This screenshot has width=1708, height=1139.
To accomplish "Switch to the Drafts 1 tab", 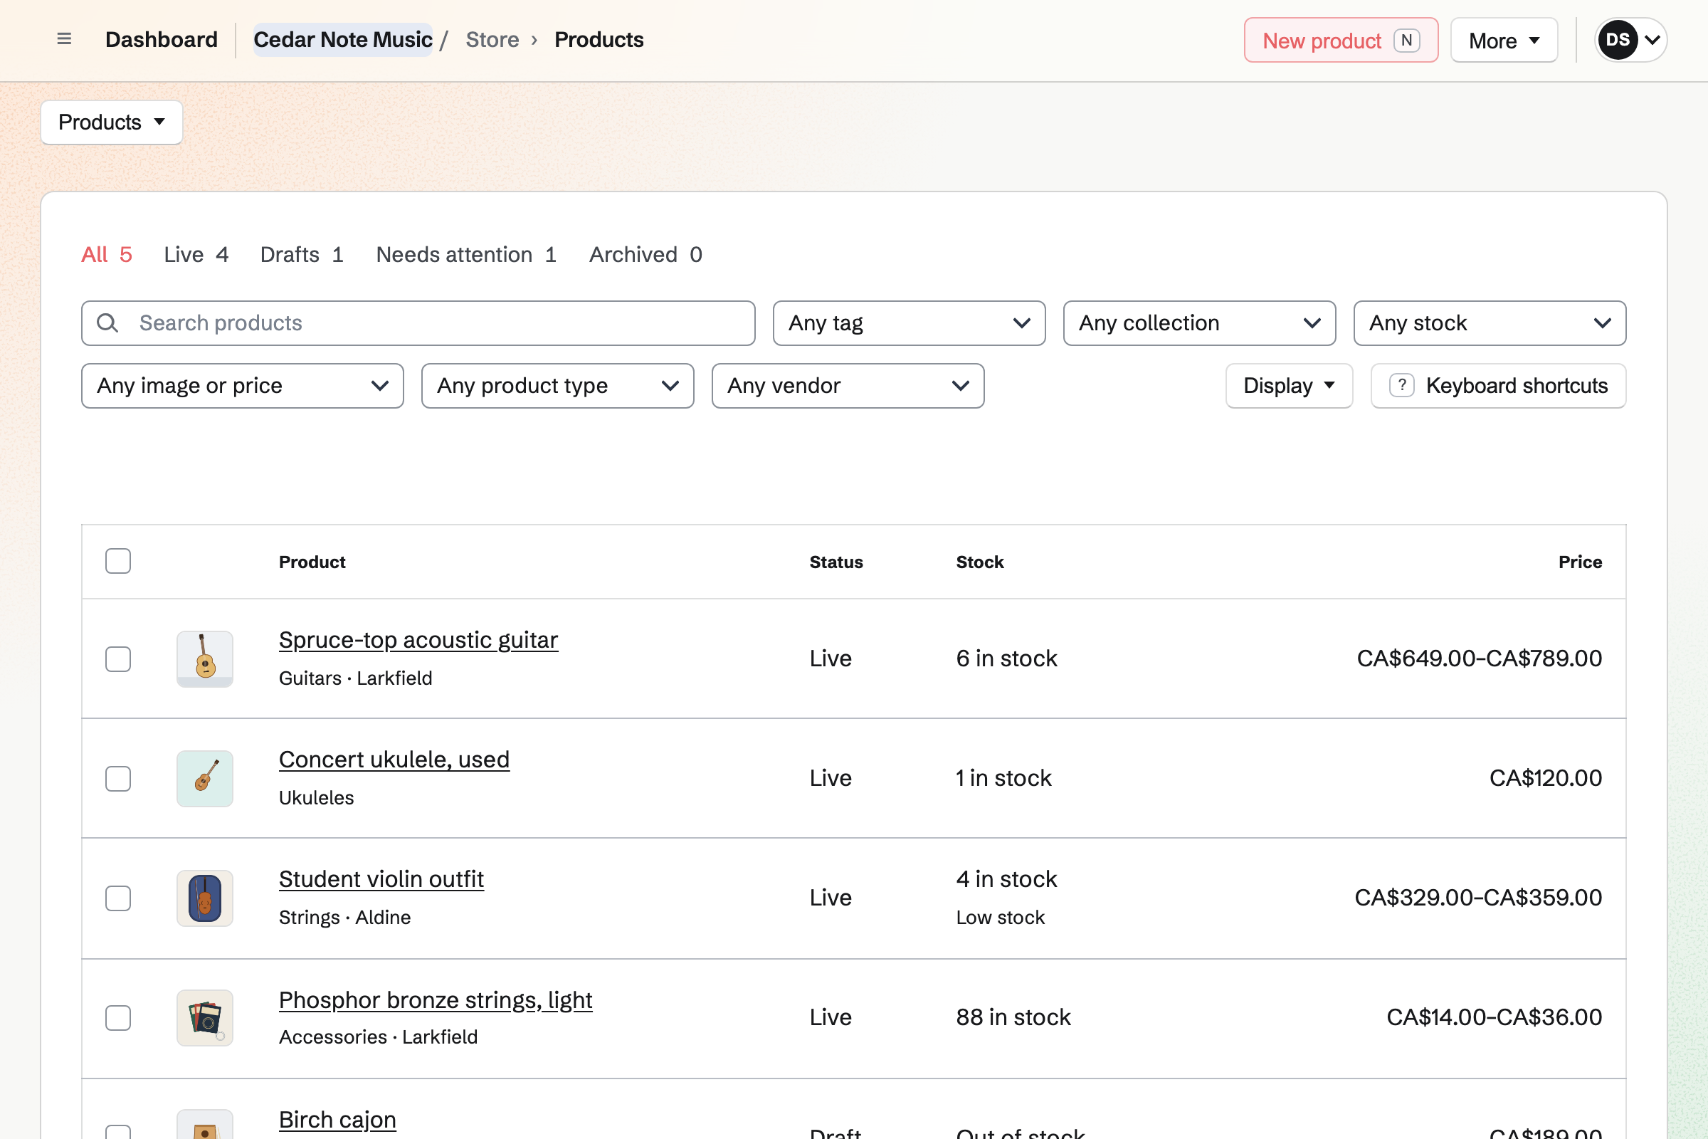I will [x=301, y=254].
